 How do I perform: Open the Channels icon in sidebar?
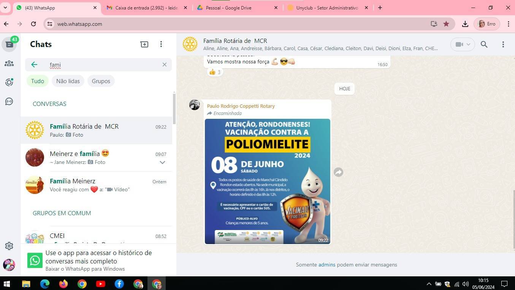click(9, 101)
